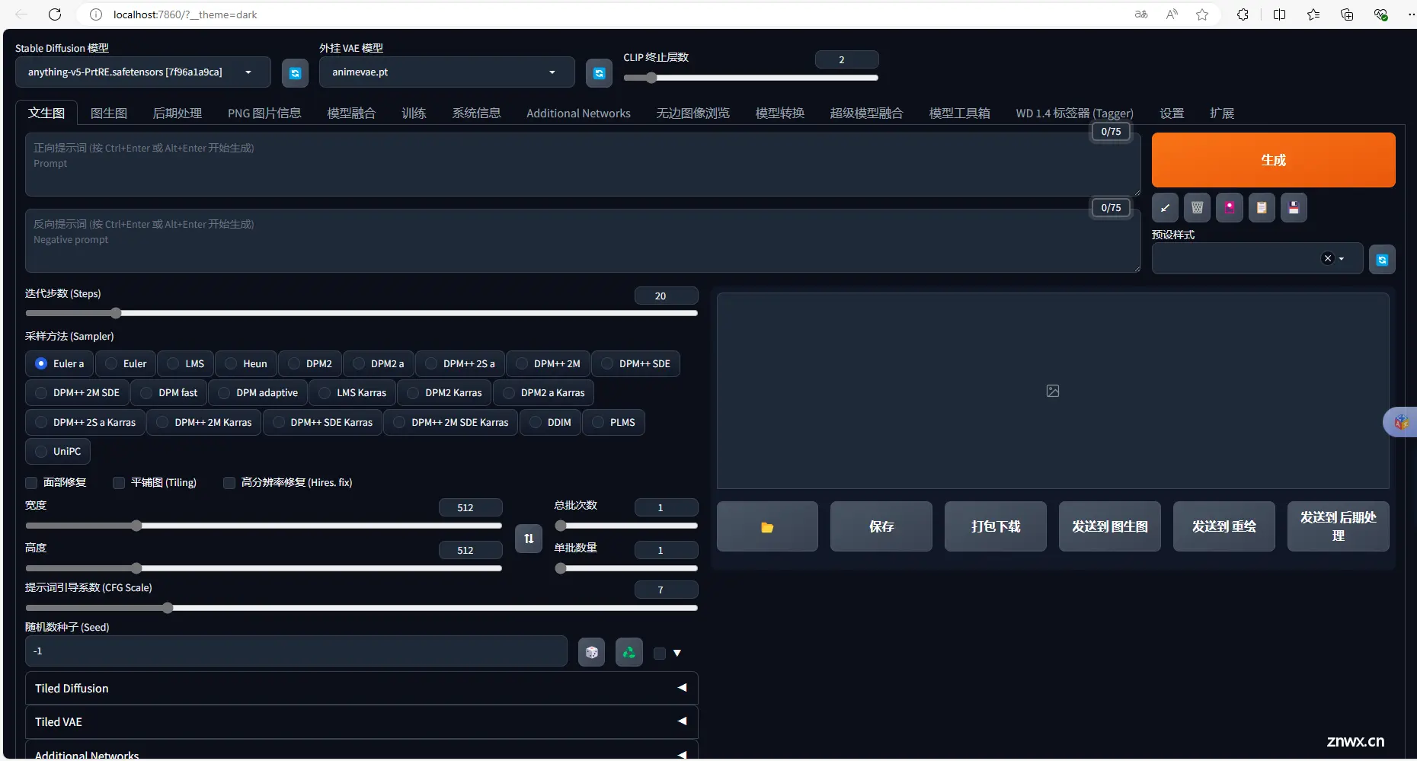Open the browser essentials heart icon
The height and width of the screenshot is (761, 1417).
(x=1380, y=14)
